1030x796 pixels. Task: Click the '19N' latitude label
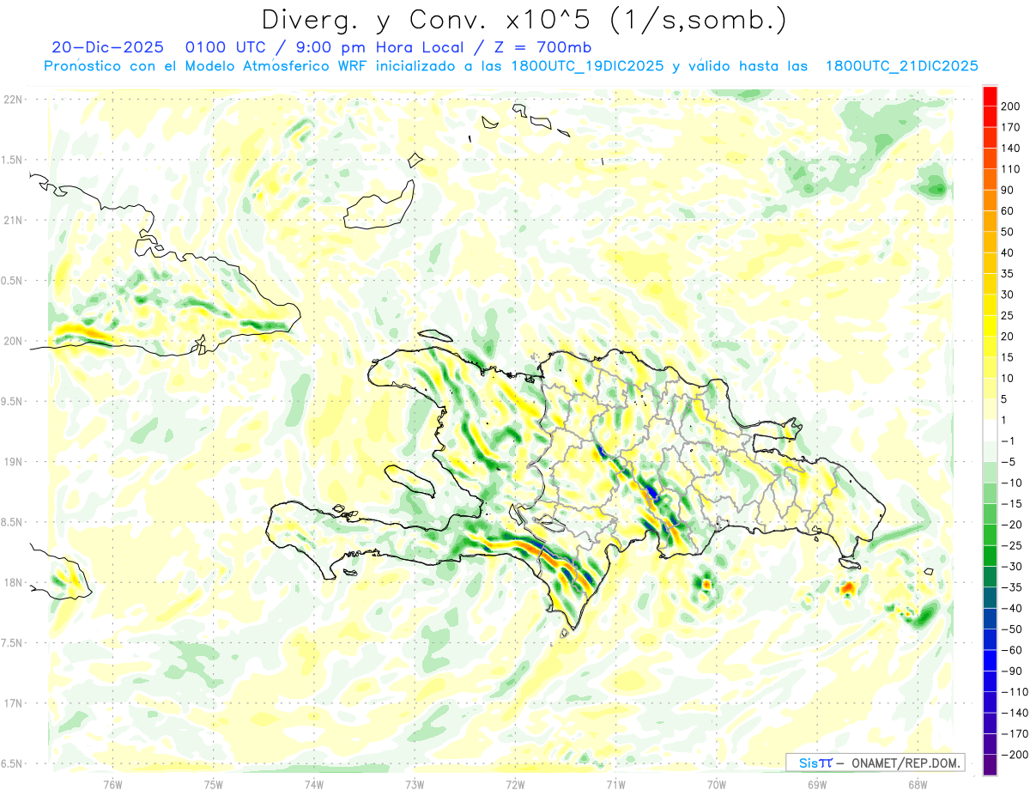[x=12, y=461]
